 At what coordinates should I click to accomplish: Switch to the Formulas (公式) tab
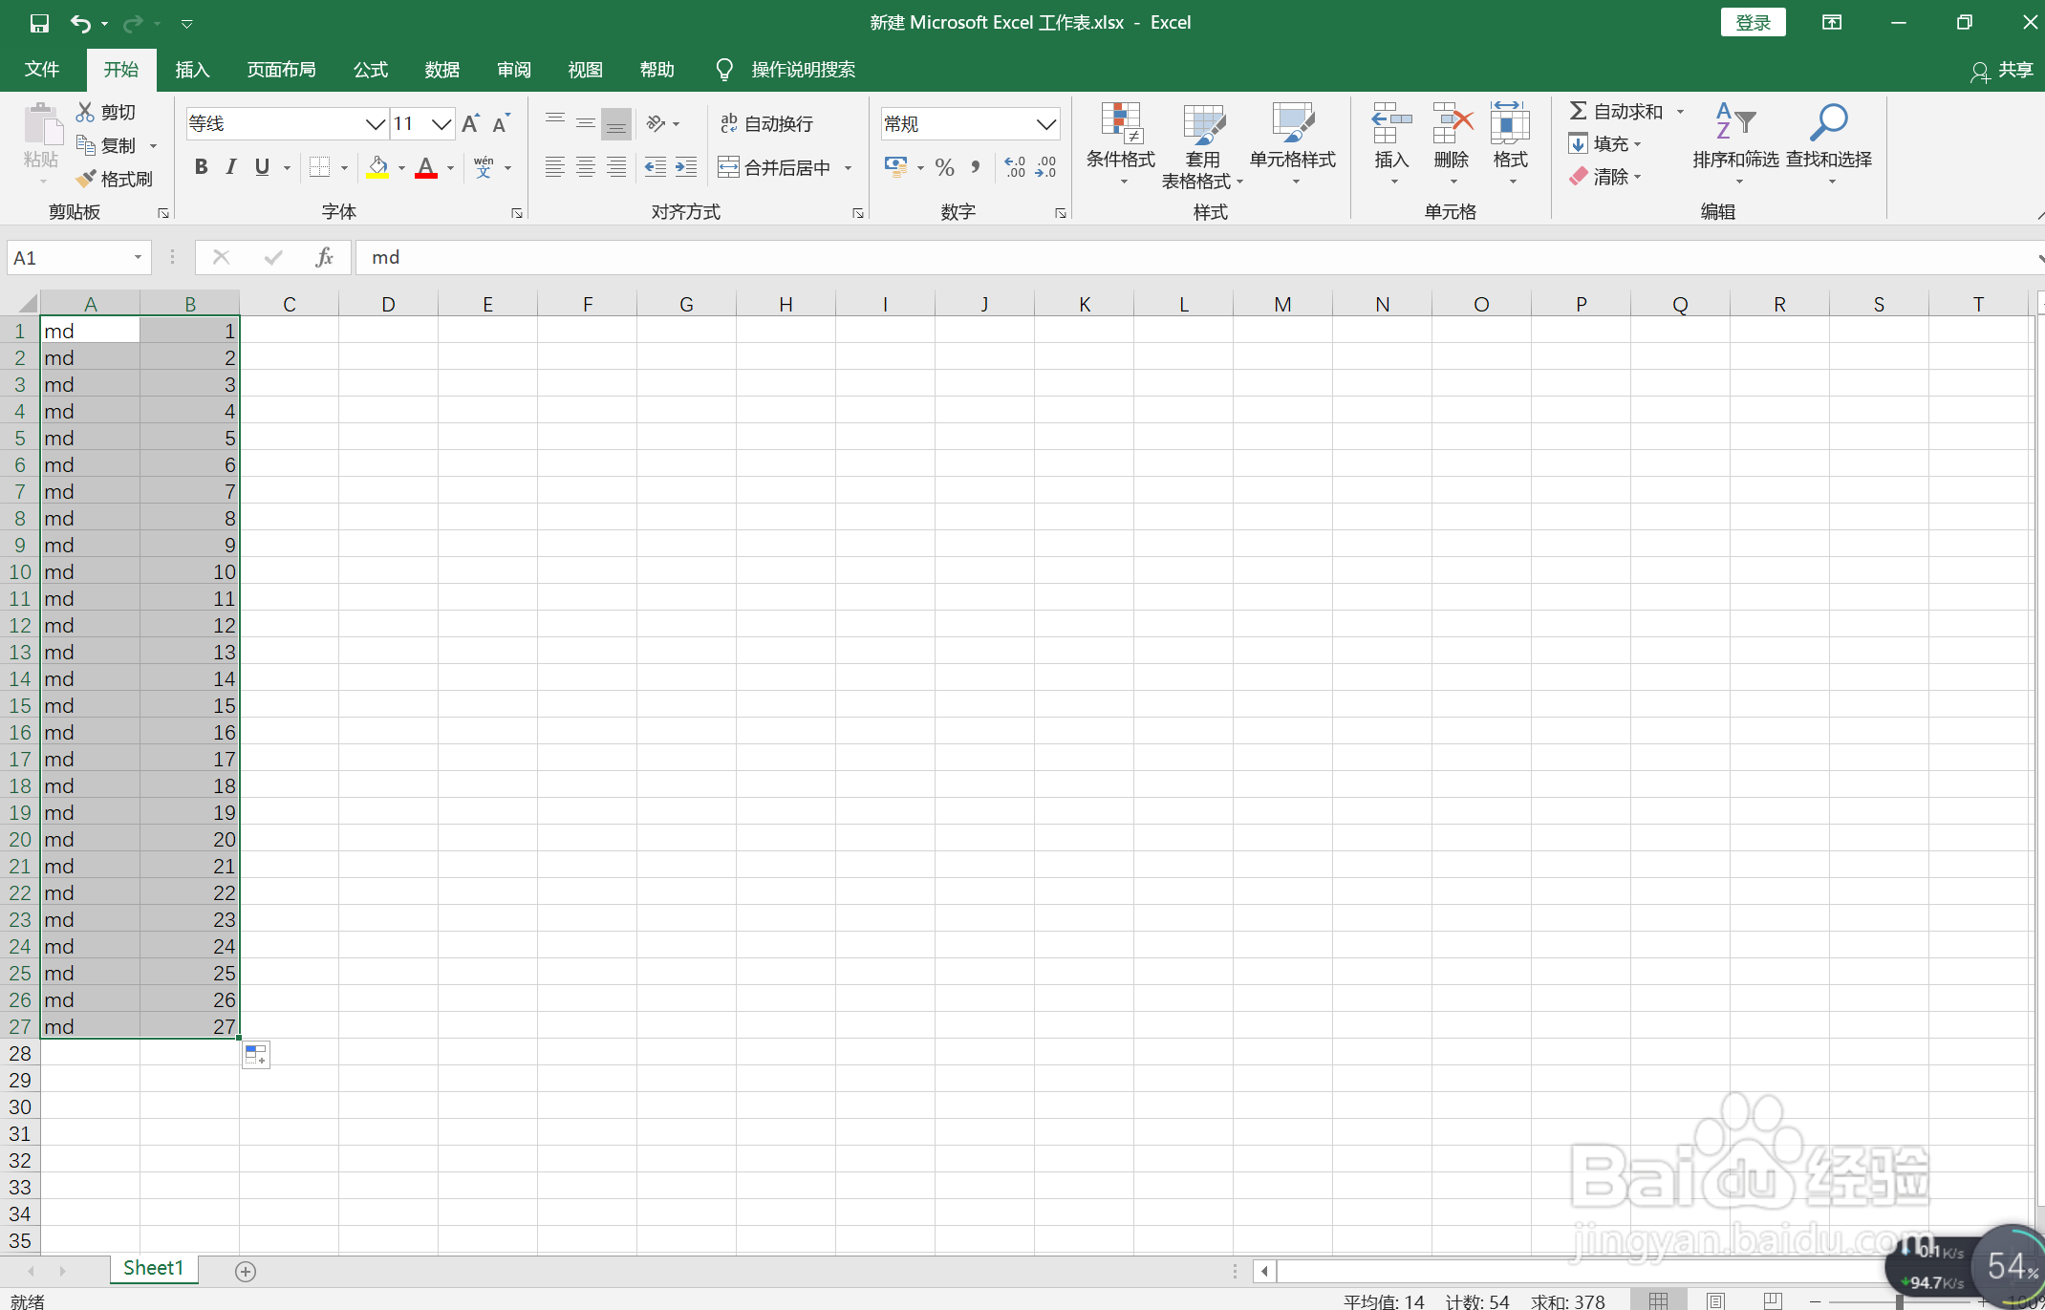tap(371, 69)
